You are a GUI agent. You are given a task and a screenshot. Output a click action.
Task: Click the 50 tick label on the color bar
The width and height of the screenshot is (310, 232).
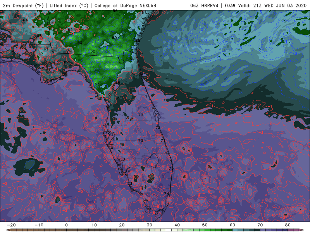(x=205, y=225)
